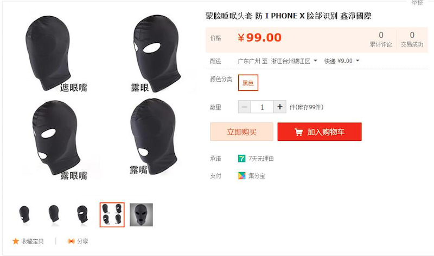Click the 立即购买 buy now button
The image size is (434, 256).
coord(241,132)
